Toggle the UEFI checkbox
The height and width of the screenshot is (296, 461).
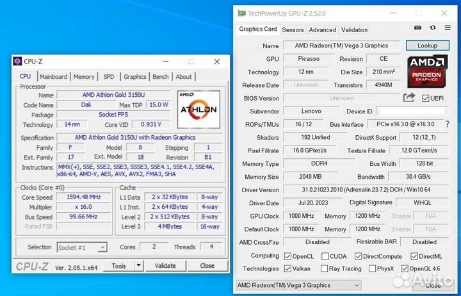[x=425, y=98]
